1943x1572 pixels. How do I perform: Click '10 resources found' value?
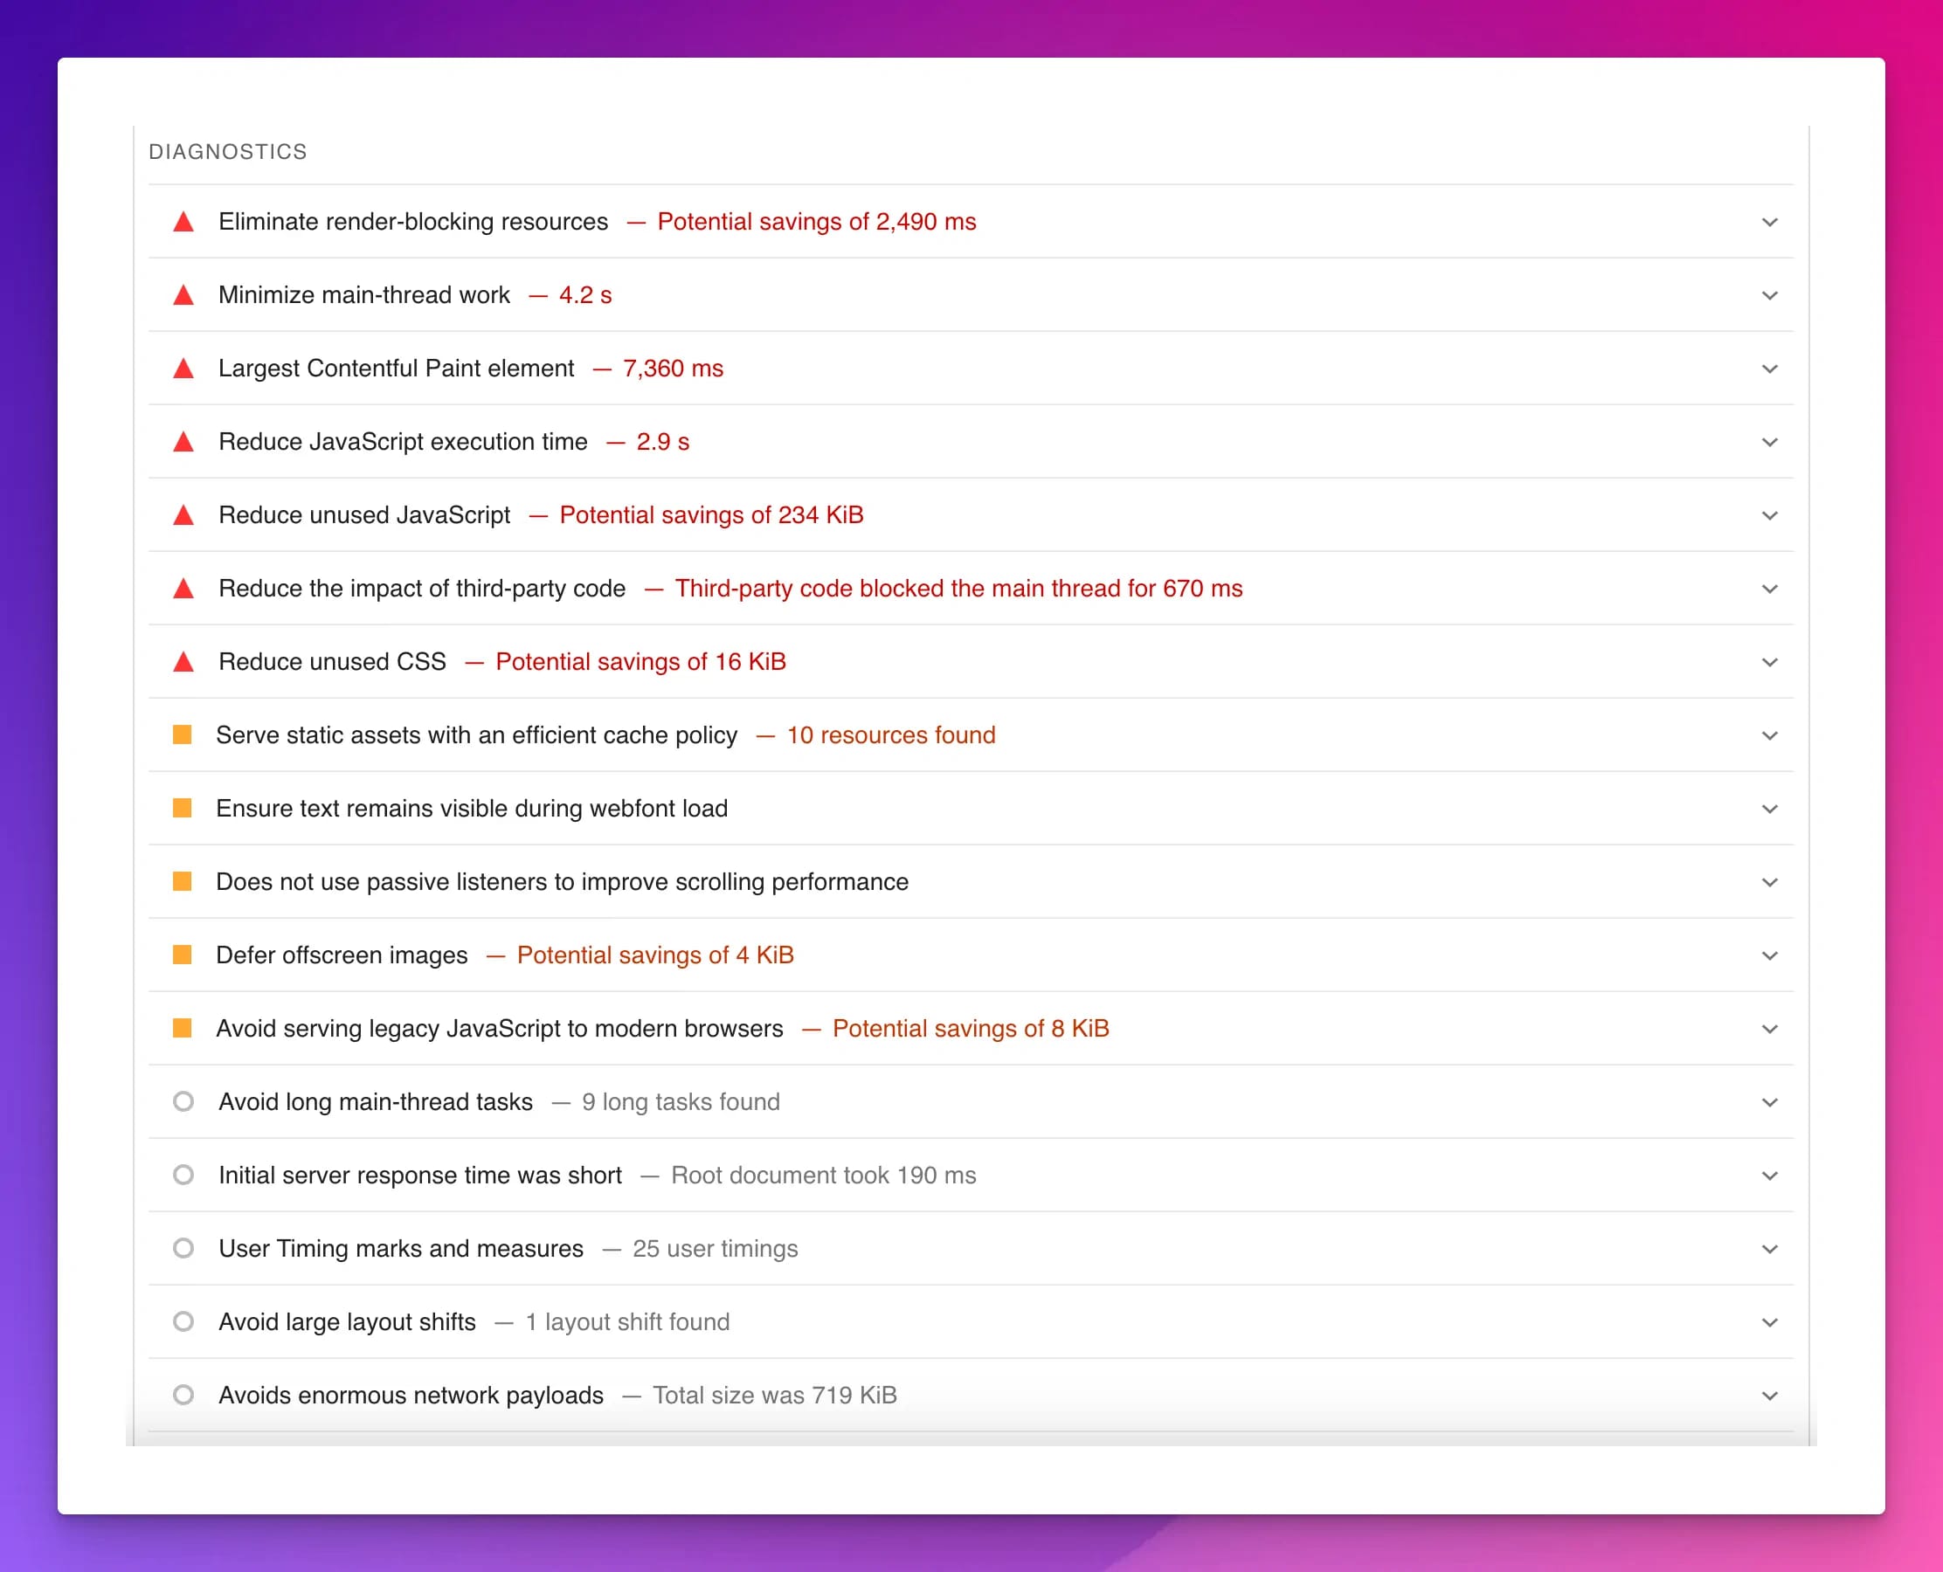tap(891, 735)
